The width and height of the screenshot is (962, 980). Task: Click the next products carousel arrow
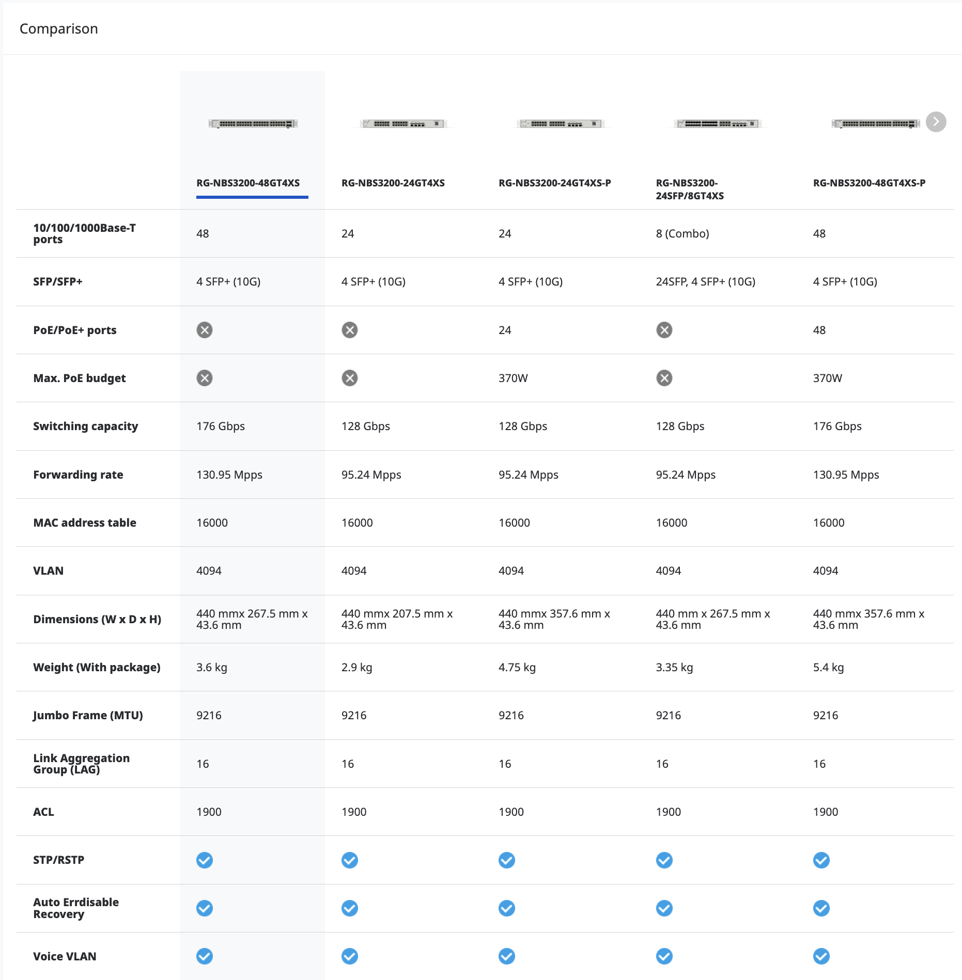936,122
